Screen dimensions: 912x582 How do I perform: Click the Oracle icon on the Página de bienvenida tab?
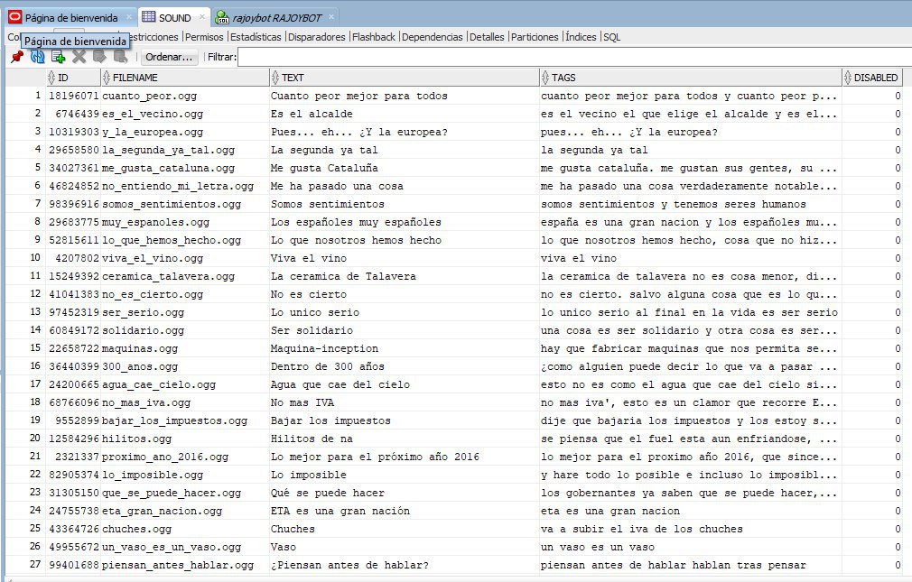(15, 17)
